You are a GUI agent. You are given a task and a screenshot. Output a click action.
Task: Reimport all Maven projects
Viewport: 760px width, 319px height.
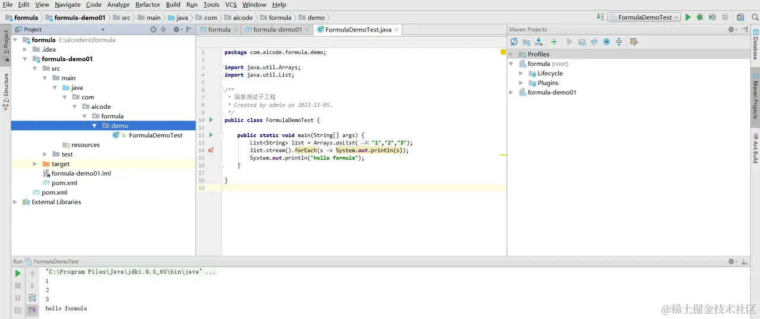[x=514, y=42]
